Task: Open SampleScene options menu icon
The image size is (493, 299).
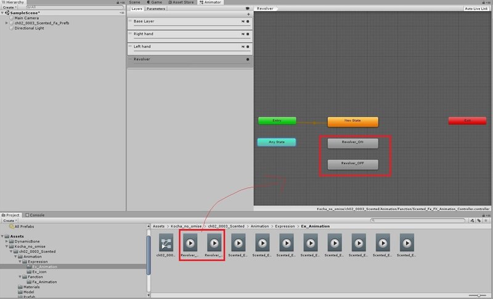Action: click(121, 13)
